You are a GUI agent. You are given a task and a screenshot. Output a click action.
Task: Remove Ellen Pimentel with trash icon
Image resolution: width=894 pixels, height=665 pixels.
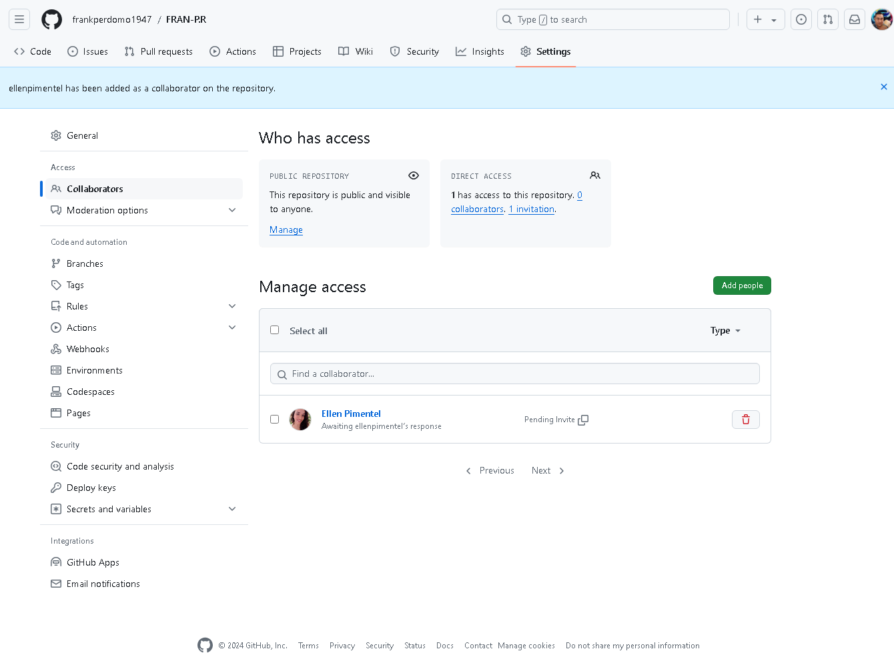(x=746, y=420)
